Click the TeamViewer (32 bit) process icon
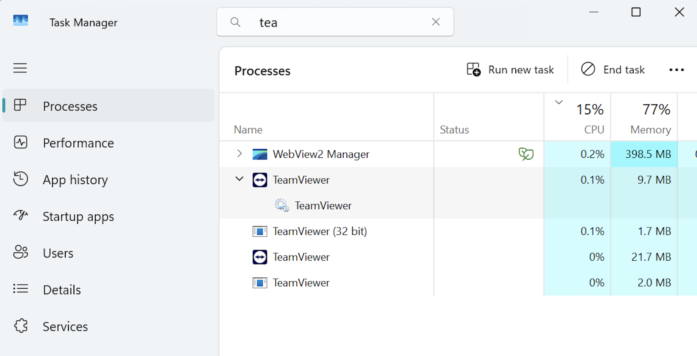This screenshot has width=697, height=356. pos(260,231)
